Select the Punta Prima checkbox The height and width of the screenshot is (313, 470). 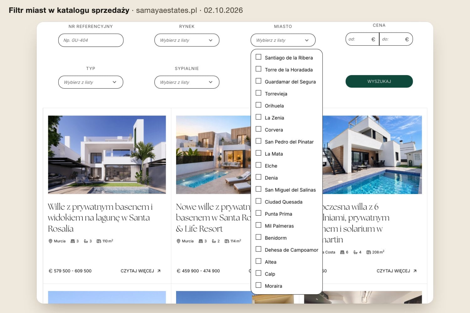point(258,213)
